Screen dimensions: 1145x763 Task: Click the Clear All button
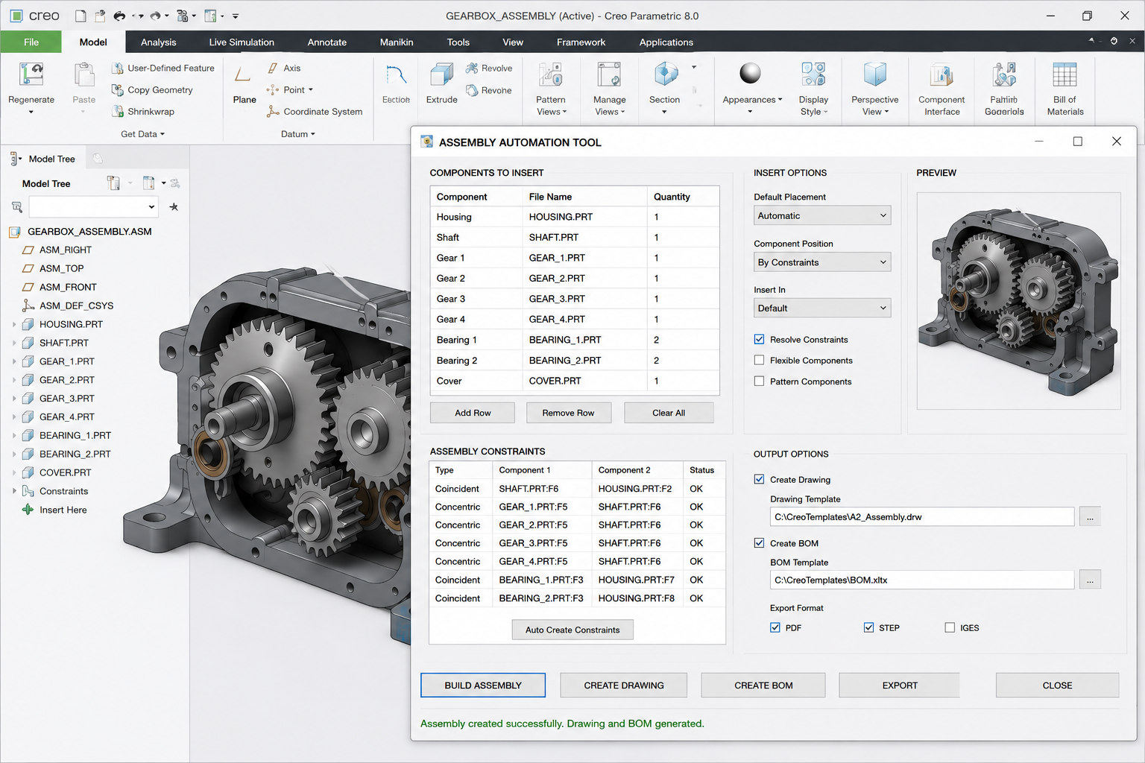coord(669,413)
